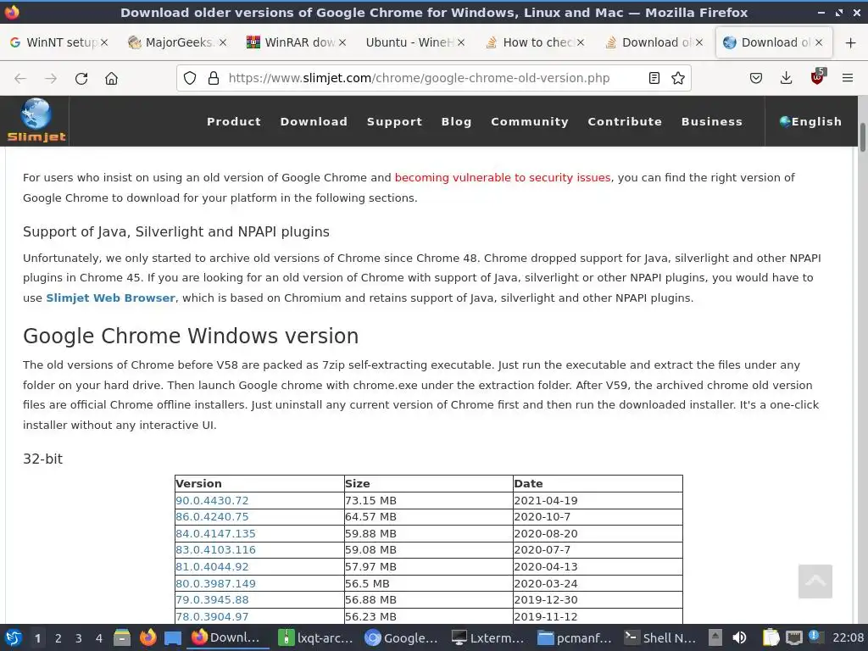This screenshot has height=651, width=868.
Task: Click the forward navigation arrow
Action: [x=51, y=79]
